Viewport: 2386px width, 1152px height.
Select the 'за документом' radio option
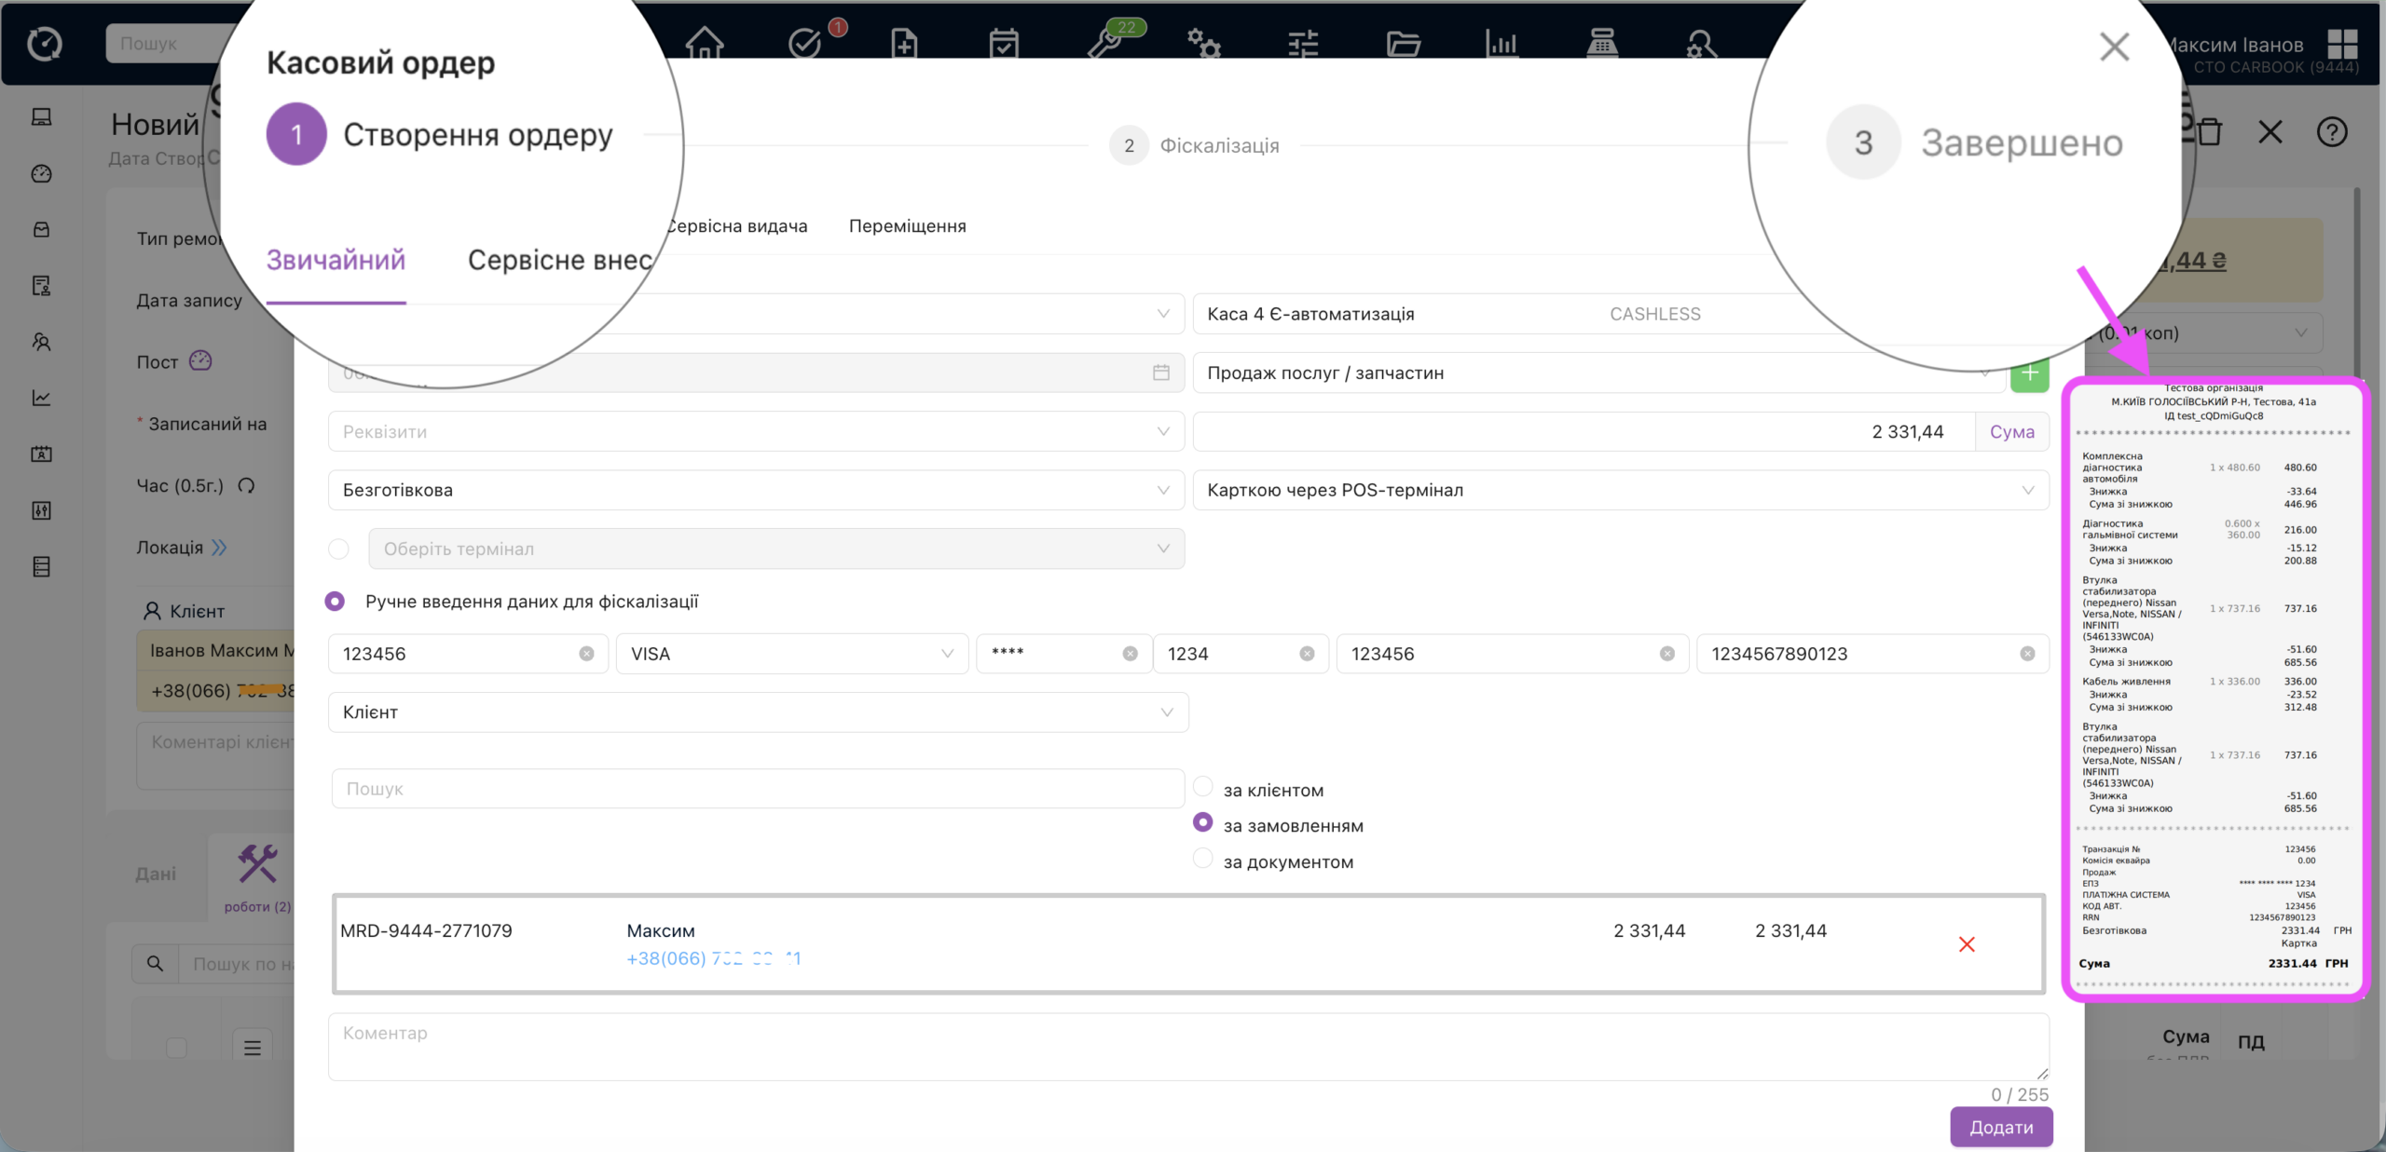[x=1203, y=860]
